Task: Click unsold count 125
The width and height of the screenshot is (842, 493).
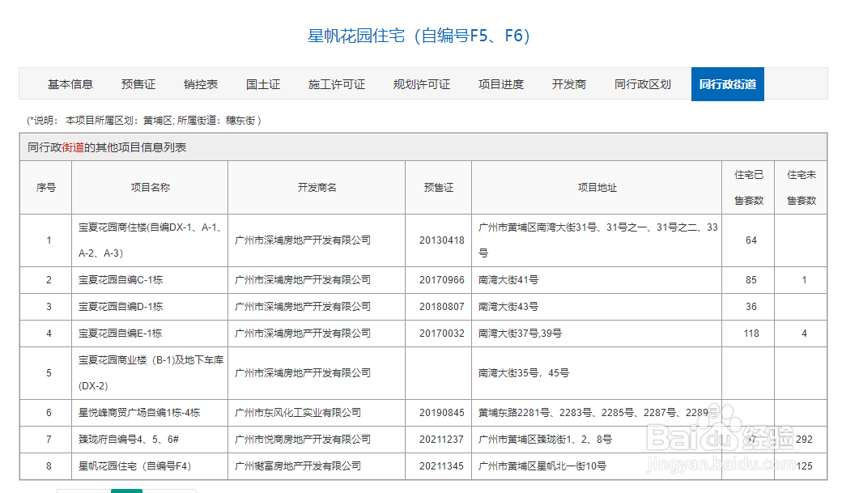Action: pos(804,466)
